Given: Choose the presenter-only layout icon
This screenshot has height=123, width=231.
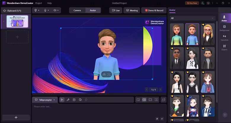Looking at the screenshot, I should point(156,100).
